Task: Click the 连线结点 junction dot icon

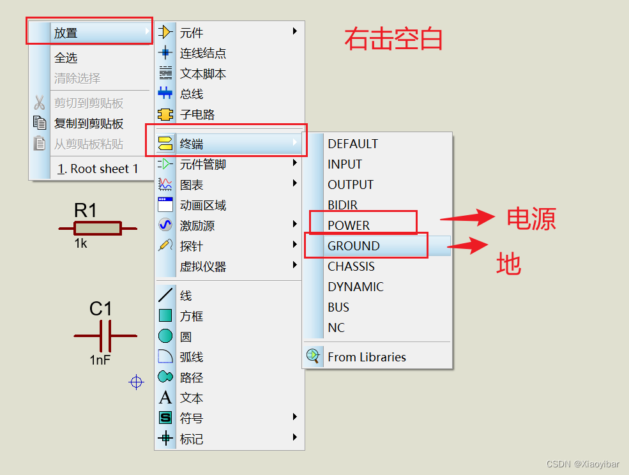Action: (165, 52)
